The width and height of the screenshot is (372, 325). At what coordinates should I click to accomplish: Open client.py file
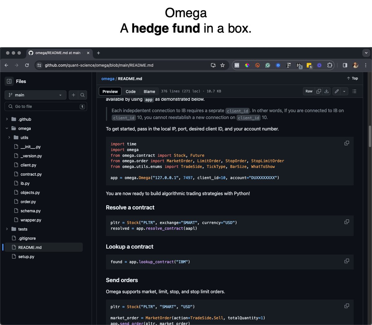coord(28,165)
